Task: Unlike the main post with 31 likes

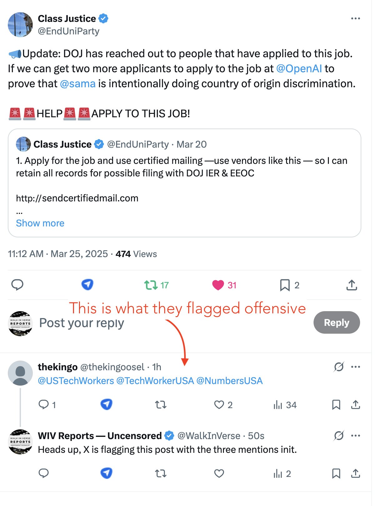Action: point(218,285)
